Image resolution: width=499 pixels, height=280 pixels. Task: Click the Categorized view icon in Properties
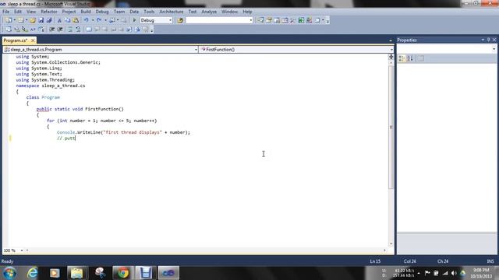coord(402,58)
